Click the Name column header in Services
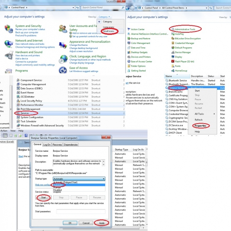Image resolution: width=231 pixels, height=231 pixels. click(x=177, y=76)
